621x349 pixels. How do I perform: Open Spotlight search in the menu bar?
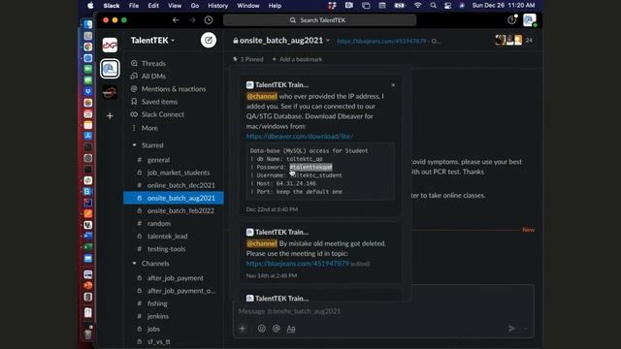tap(434, 6)
